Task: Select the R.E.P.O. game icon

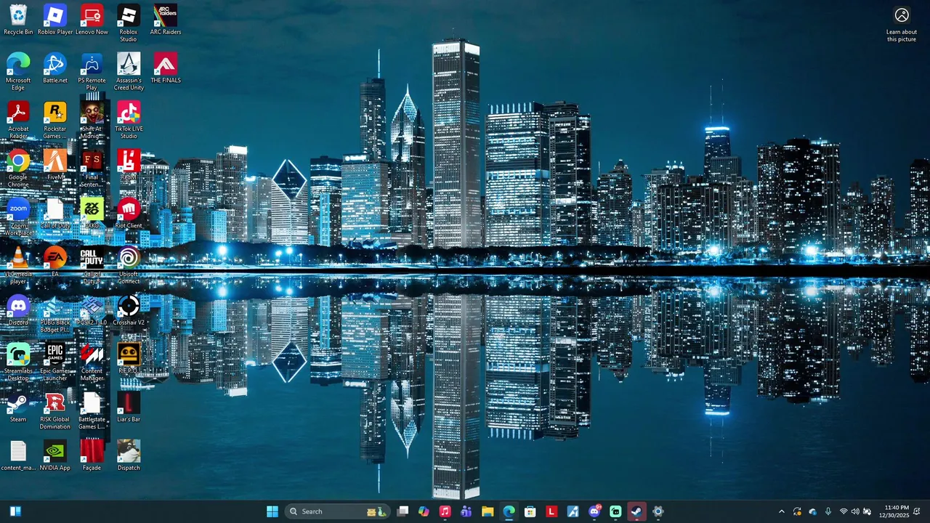Action: pos(129,359)
